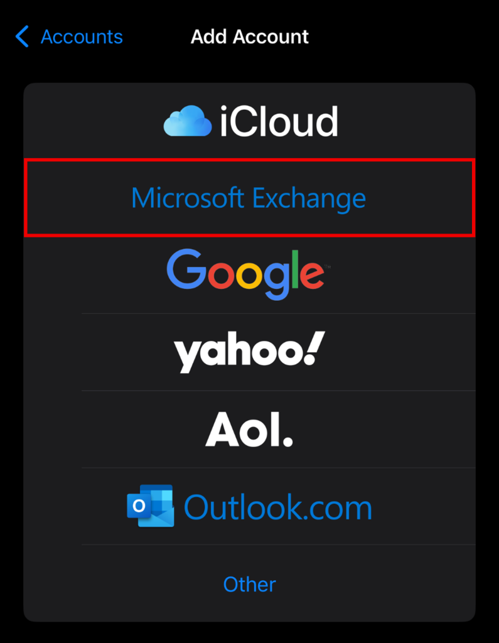Tap the blue iCloud cloud icon
The height and width of the screenshot is (643, 499).
coord(188,121)
